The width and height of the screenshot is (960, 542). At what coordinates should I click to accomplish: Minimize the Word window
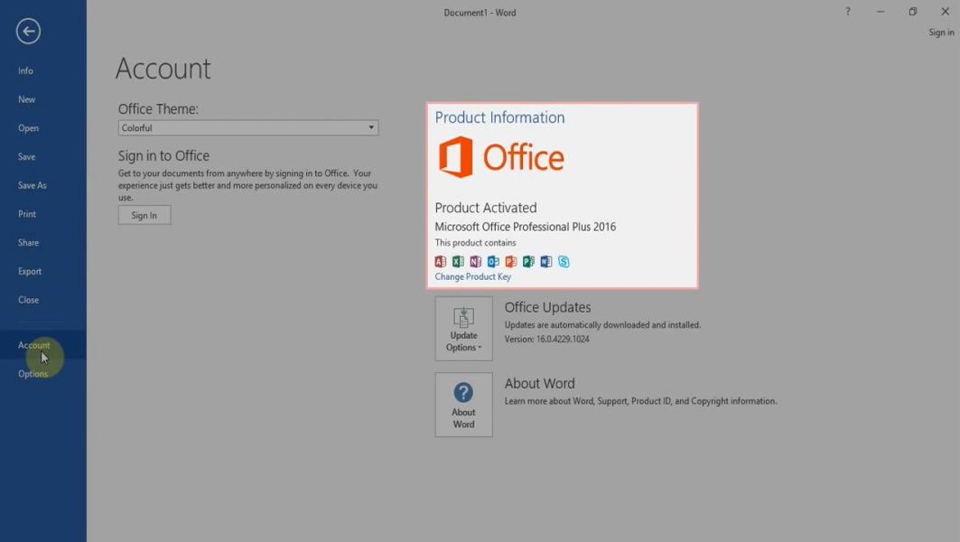[881, 12]
